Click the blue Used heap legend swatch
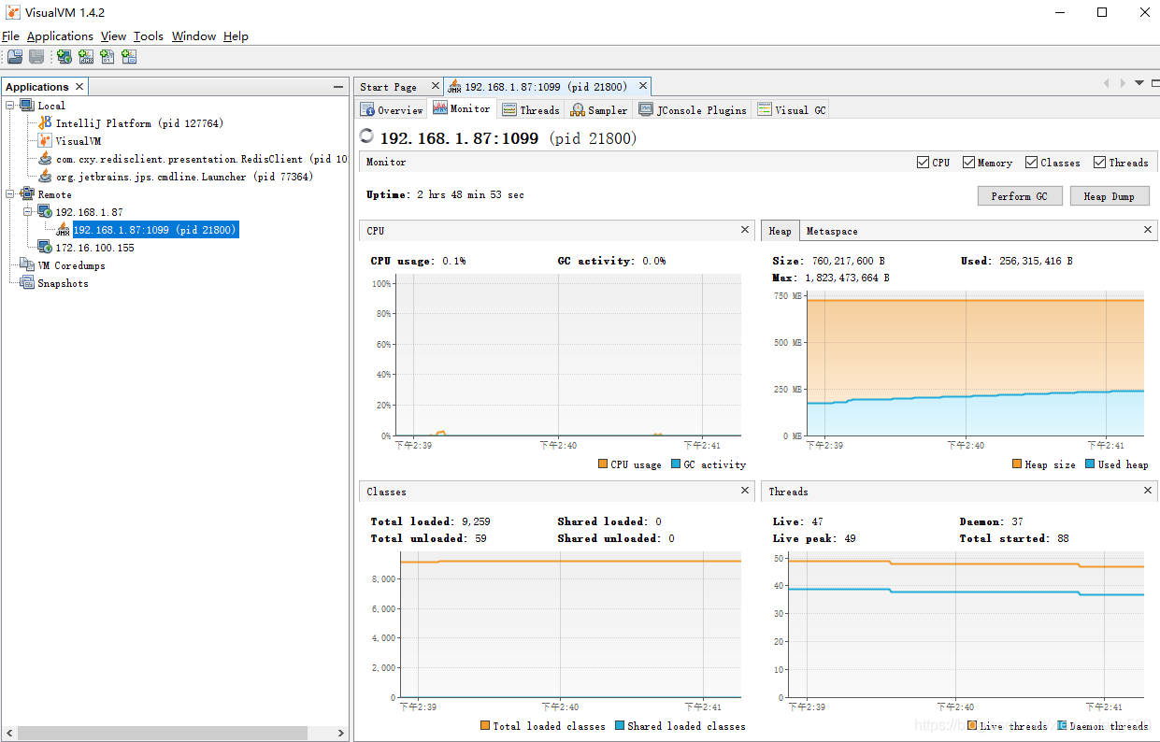Viewport: 1160px width, 742px height. [x=1090, y=464]
